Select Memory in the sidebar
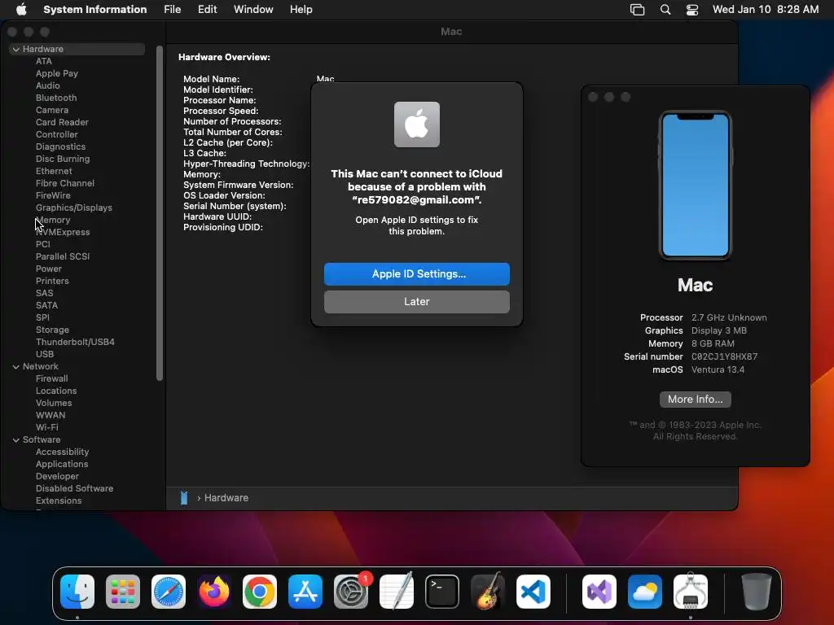Image resolution: width=834 pixels, height=625 pixels. point(53,220)
